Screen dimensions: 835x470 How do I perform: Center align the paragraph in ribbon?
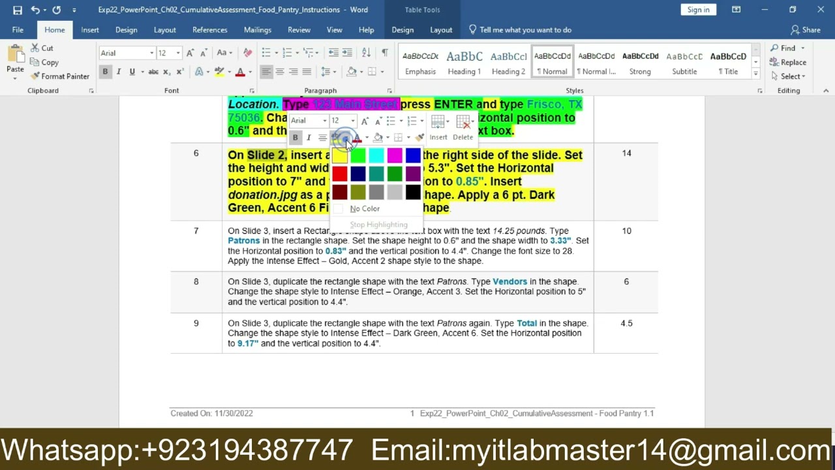[280, 72]
